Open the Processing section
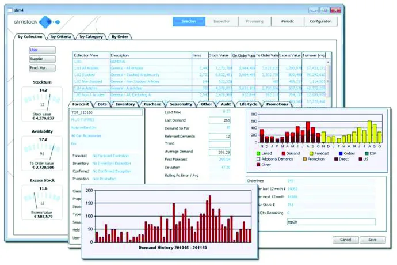 (x=255, y=21)
